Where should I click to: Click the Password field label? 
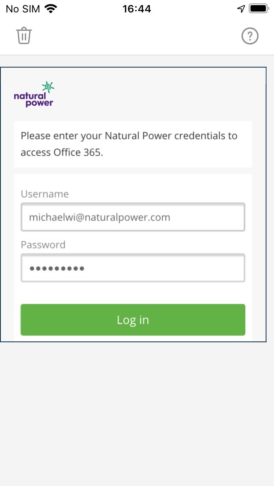click(43, 245)
